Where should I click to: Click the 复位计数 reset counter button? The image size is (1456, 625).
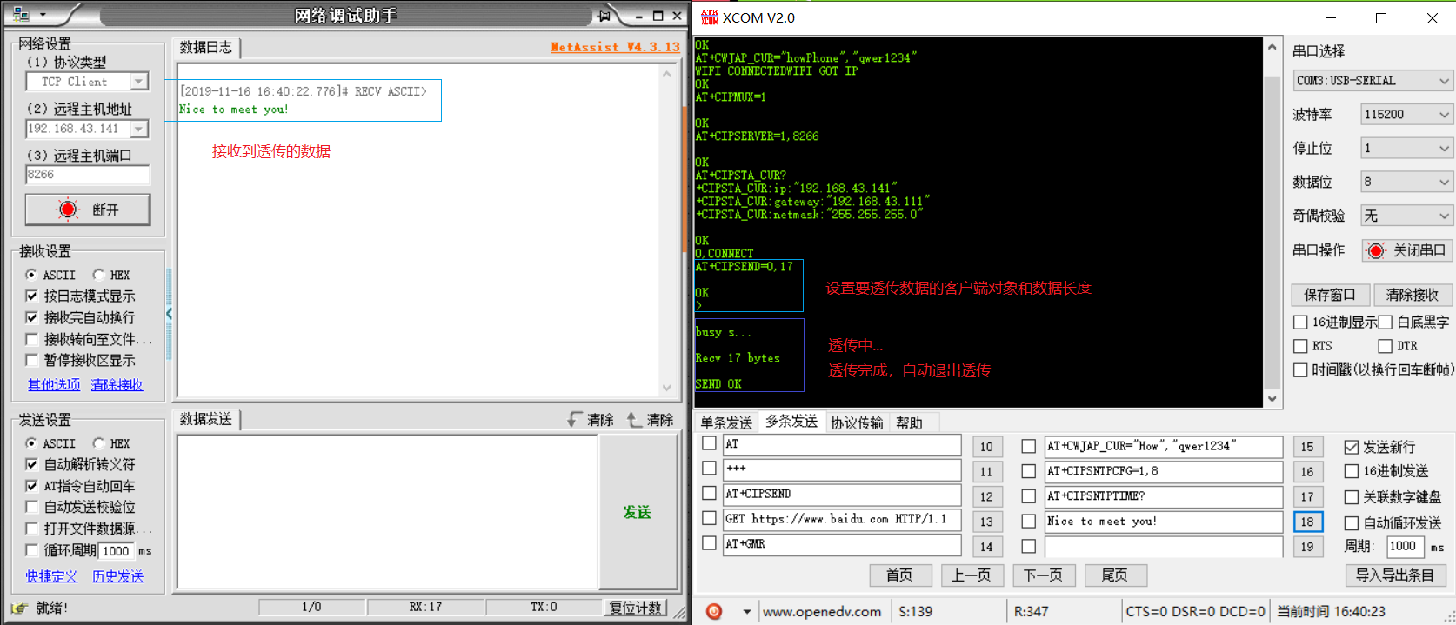(636, 608)
